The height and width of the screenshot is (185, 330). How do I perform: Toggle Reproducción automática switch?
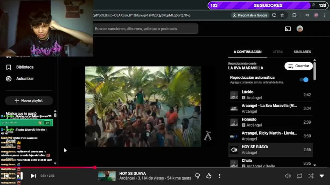tap(304, 80)
